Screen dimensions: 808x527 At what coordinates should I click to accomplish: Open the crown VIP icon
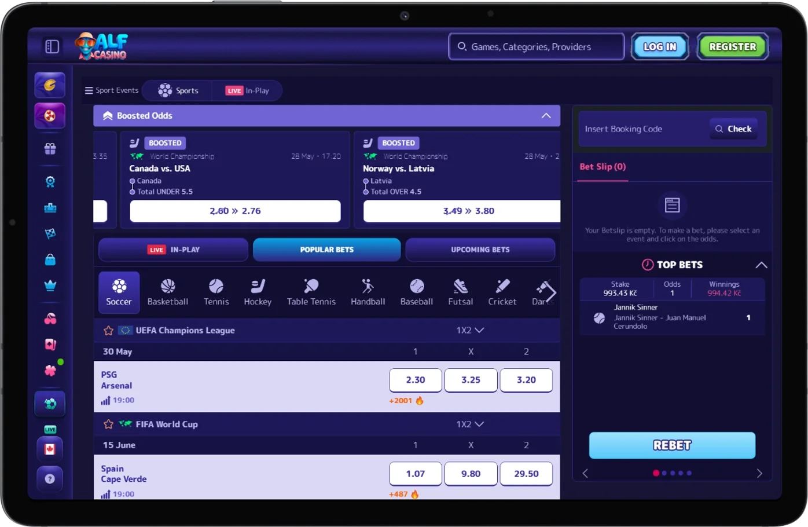pos(50,286)
